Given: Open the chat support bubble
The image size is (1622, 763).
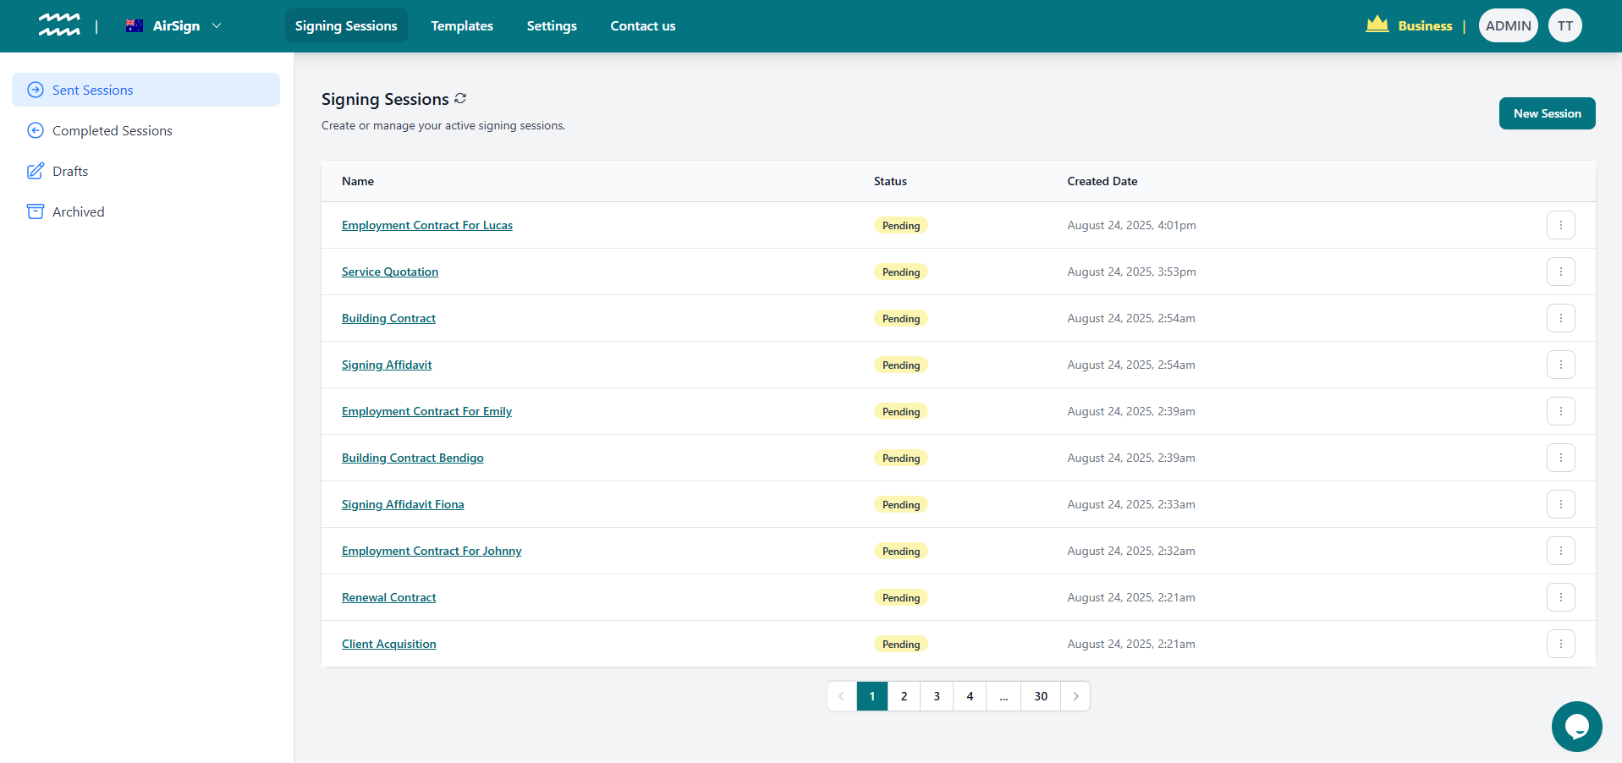Looking at the screenshot, I should 1575,726.
